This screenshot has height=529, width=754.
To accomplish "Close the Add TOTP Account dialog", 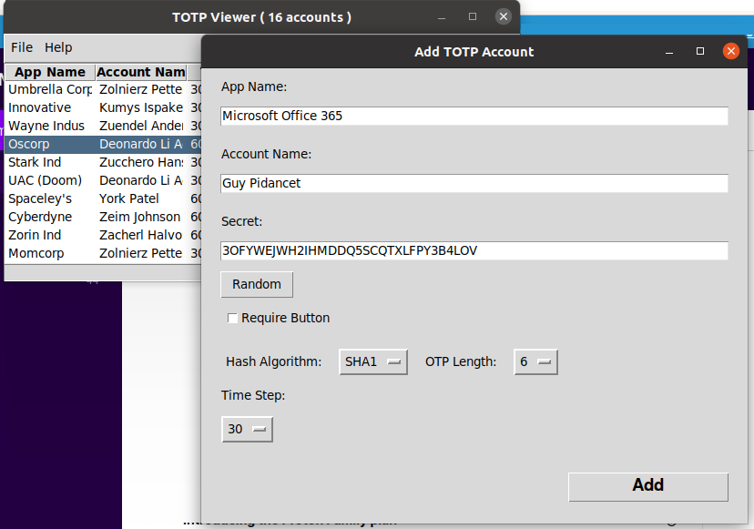I will pyautogui.click(x=730, y=52).
